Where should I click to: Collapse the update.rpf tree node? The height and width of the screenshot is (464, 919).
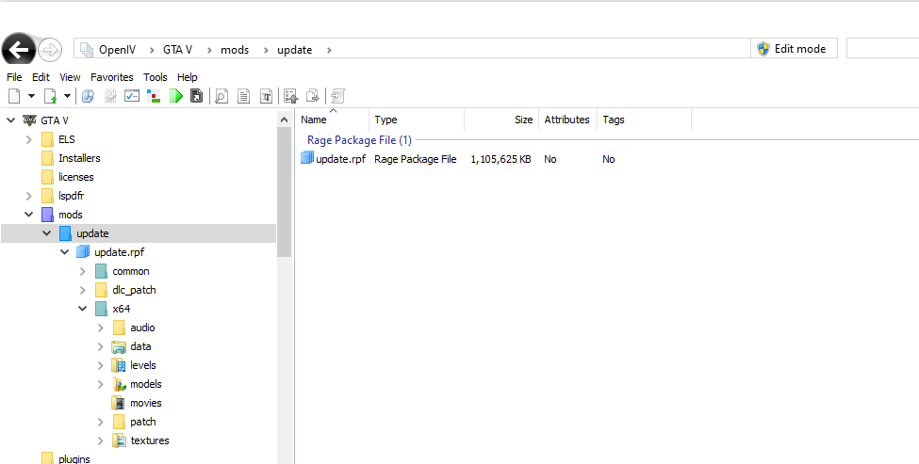(64, 252)
